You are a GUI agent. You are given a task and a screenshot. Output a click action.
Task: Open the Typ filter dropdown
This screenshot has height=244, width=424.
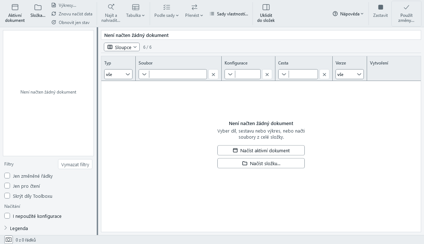pyautogui.click(x=118, y=75)
